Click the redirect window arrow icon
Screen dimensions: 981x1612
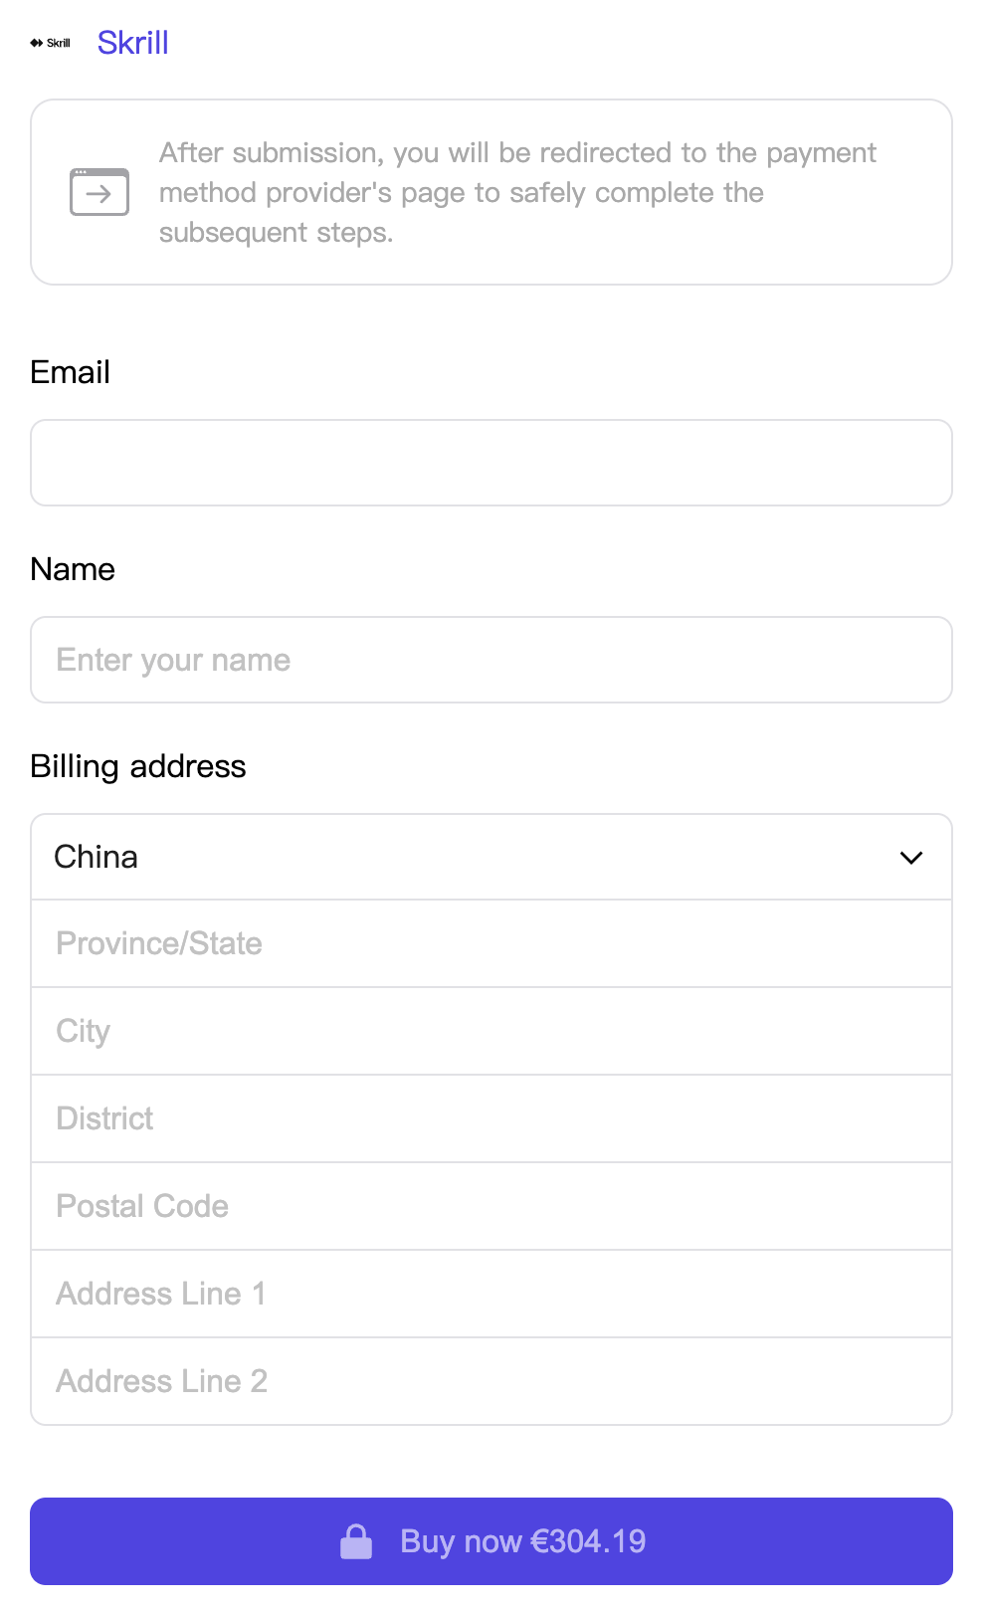[x=99, y=192]
